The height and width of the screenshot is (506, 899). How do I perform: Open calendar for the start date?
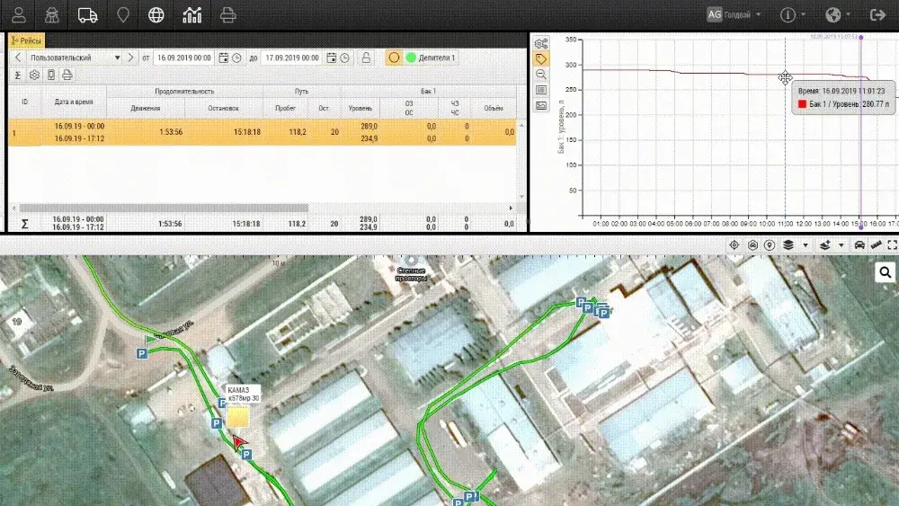tap(224, 58)
